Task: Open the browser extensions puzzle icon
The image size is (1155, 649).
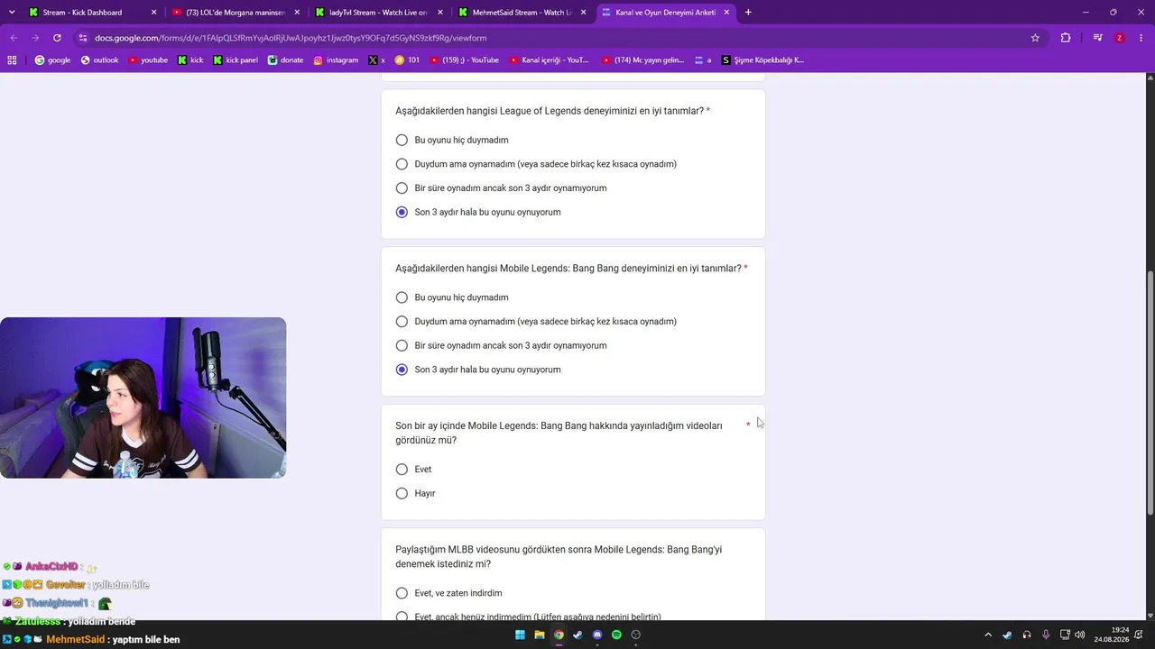Action: point(1066,38)
